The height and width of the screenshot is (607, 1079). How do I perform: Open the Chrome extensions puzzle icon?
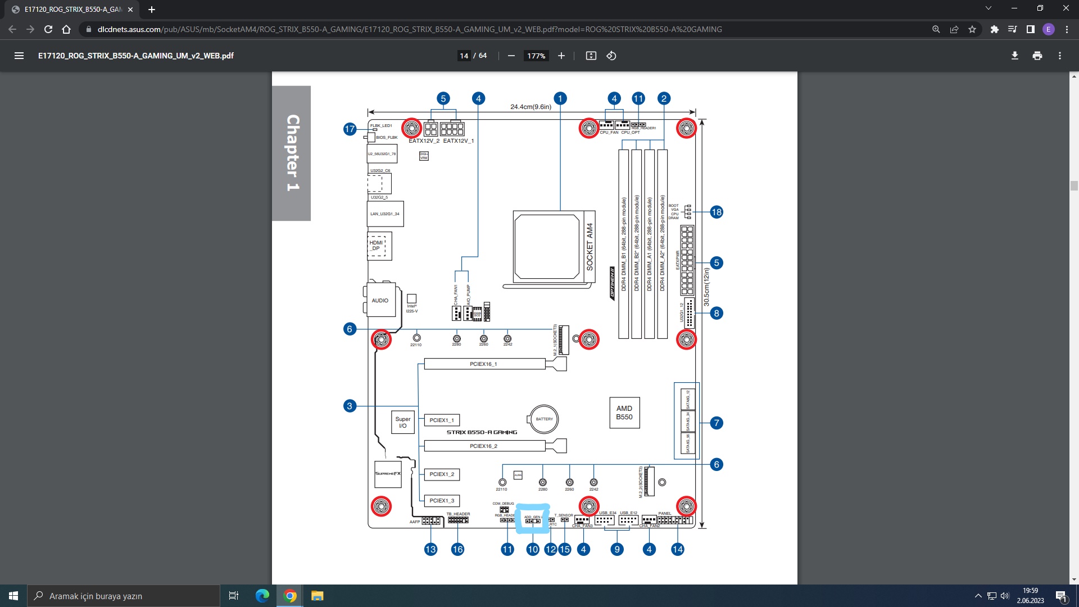point(995,29)
